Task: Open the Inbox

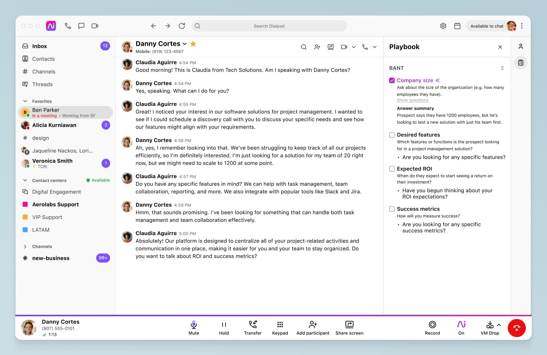Action: 39,46
